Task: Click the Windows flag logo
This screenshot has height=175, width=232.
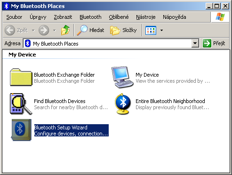Action: 220,16
